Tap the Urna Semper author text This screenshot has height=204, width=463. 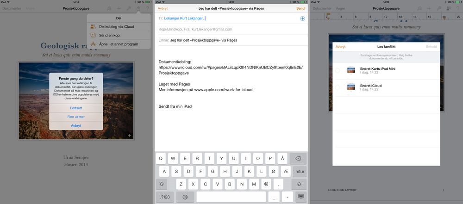(x=76, y=157)
